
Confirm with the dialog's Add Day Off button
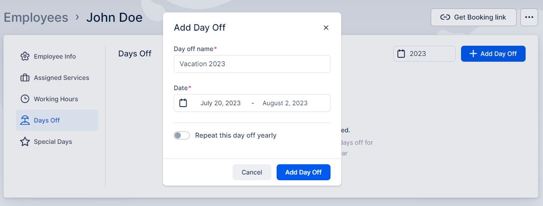click(x=303, y=172)
